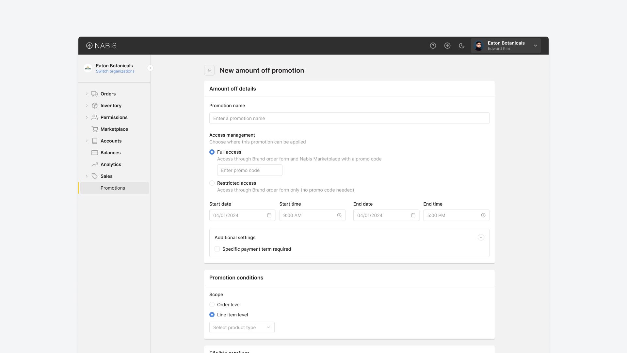
Task: Open Select product type dropdown
Action: [x=242, y=328]
